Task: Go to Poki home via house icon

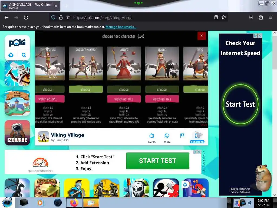Action: 11,55
